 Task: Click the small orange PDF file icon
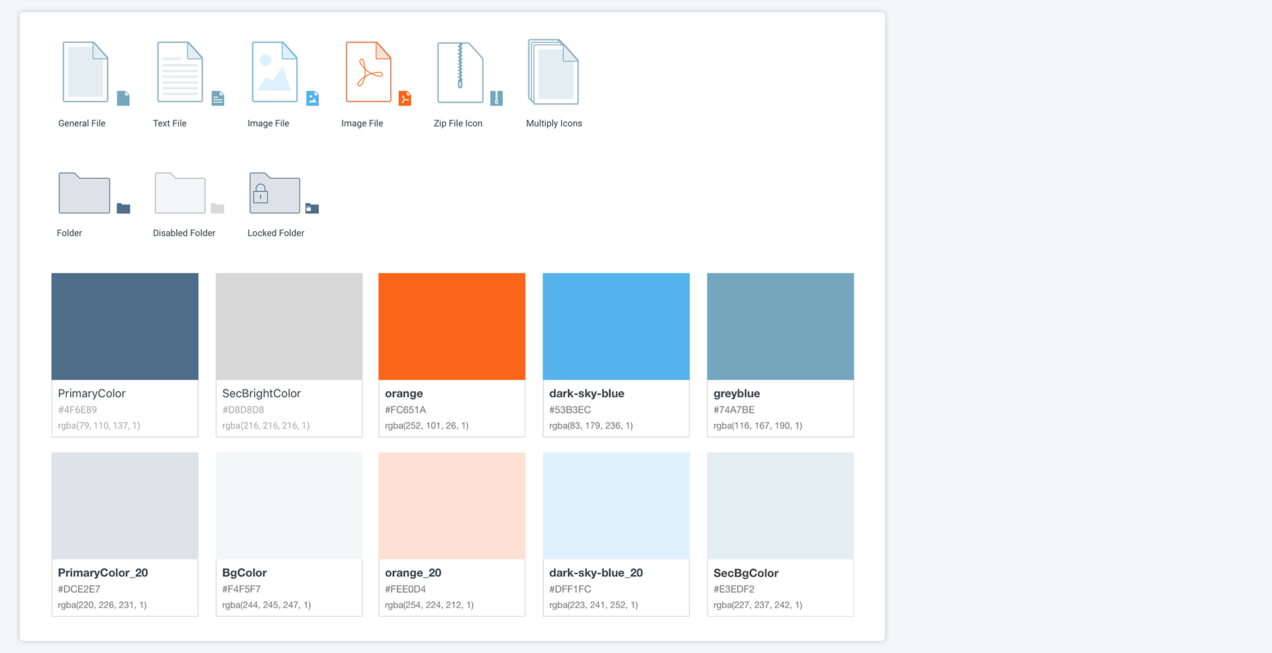[405, 99]
